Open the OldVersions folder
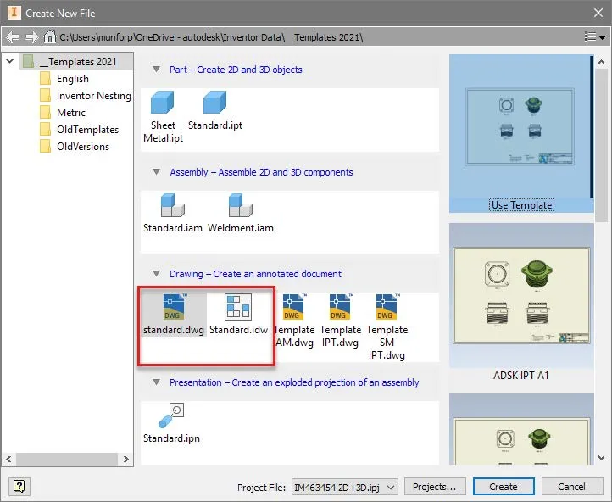612x502 pixels. click(83, 147)
